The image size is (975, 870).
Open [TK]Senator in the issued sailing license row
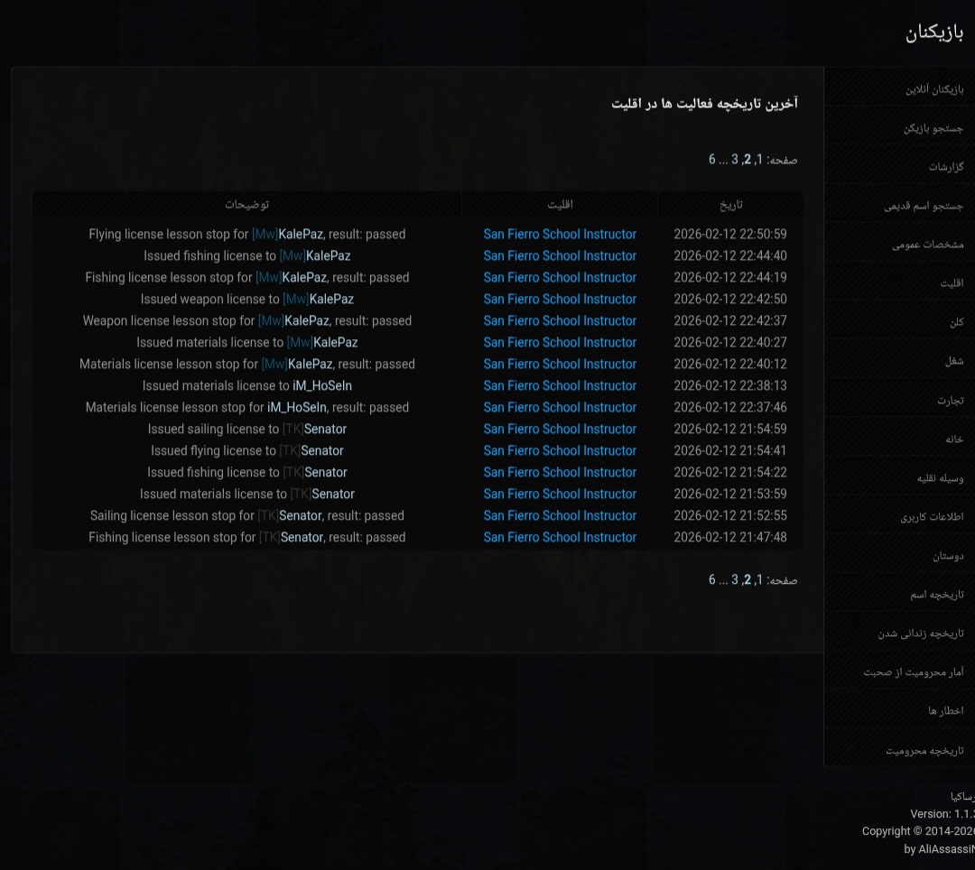pos(314,429)
